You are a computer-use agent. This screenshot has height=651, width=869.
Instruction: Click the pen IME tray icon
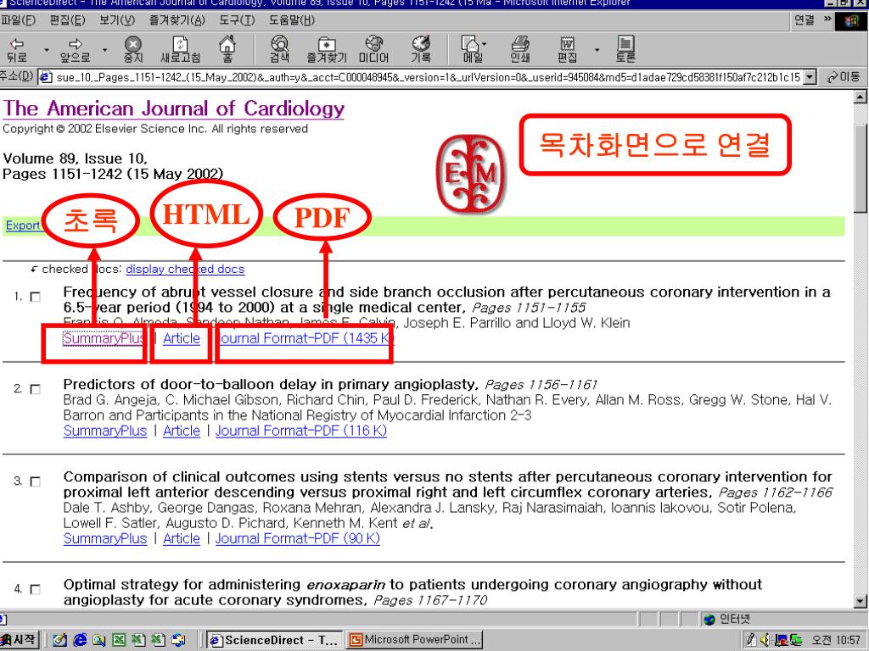752,640
